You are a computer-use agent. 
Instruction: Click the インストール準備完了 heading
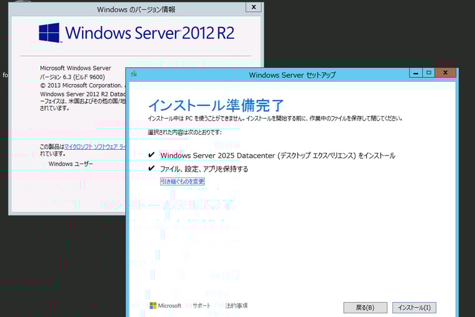(216, 105)
